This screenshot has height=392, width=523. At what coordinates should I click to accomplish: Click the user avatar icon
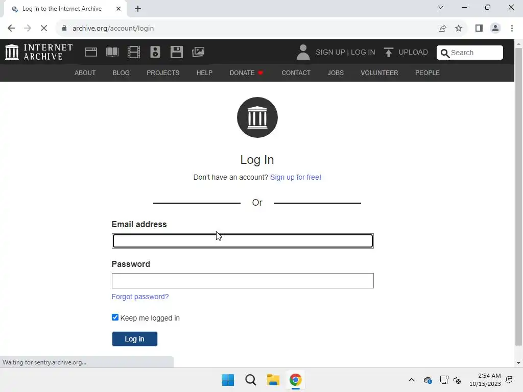[x=303, y=53]
